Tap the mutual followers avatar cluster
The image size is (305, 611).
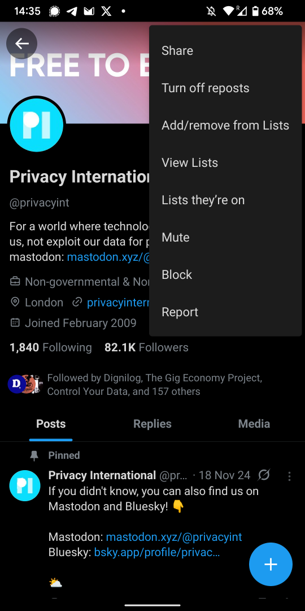pyautogui.click(x=25, y=384)
